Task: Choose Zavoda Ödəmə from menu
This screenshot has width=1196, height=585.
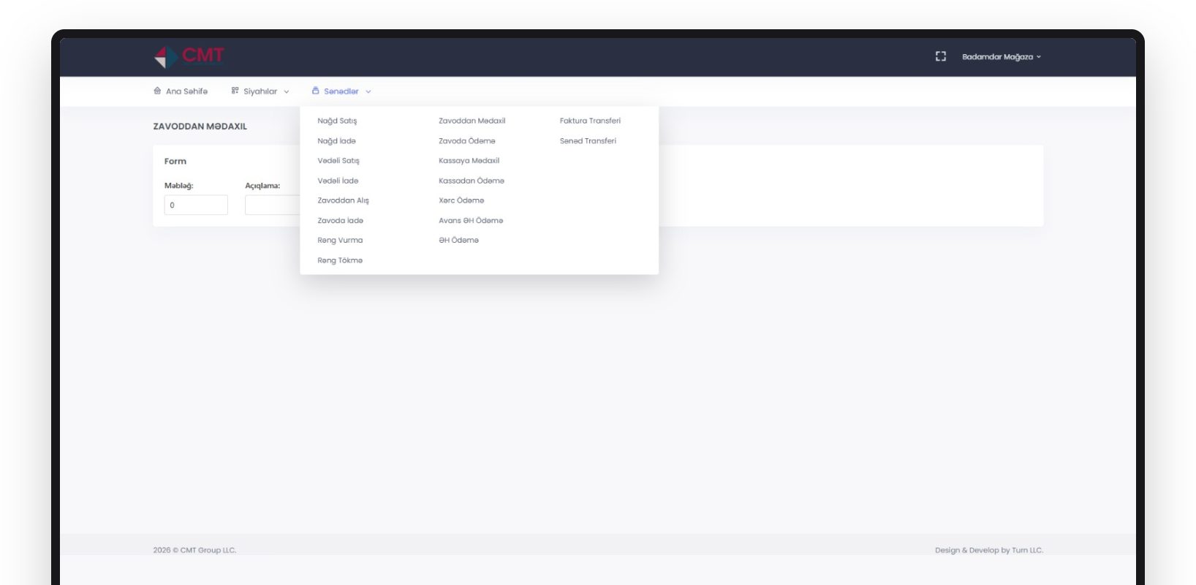Action: tap(466, 140)
